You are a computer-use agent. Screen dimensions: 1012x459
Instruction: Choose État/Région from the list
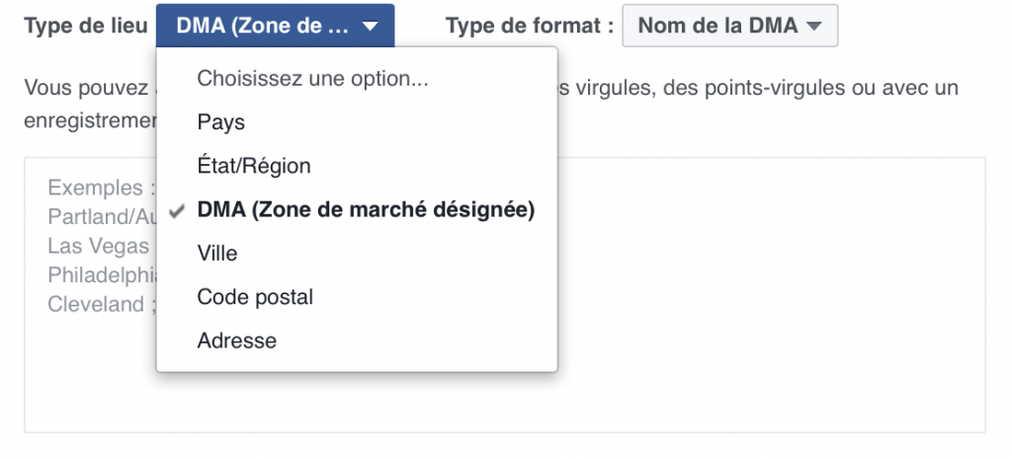click(254, 166)
